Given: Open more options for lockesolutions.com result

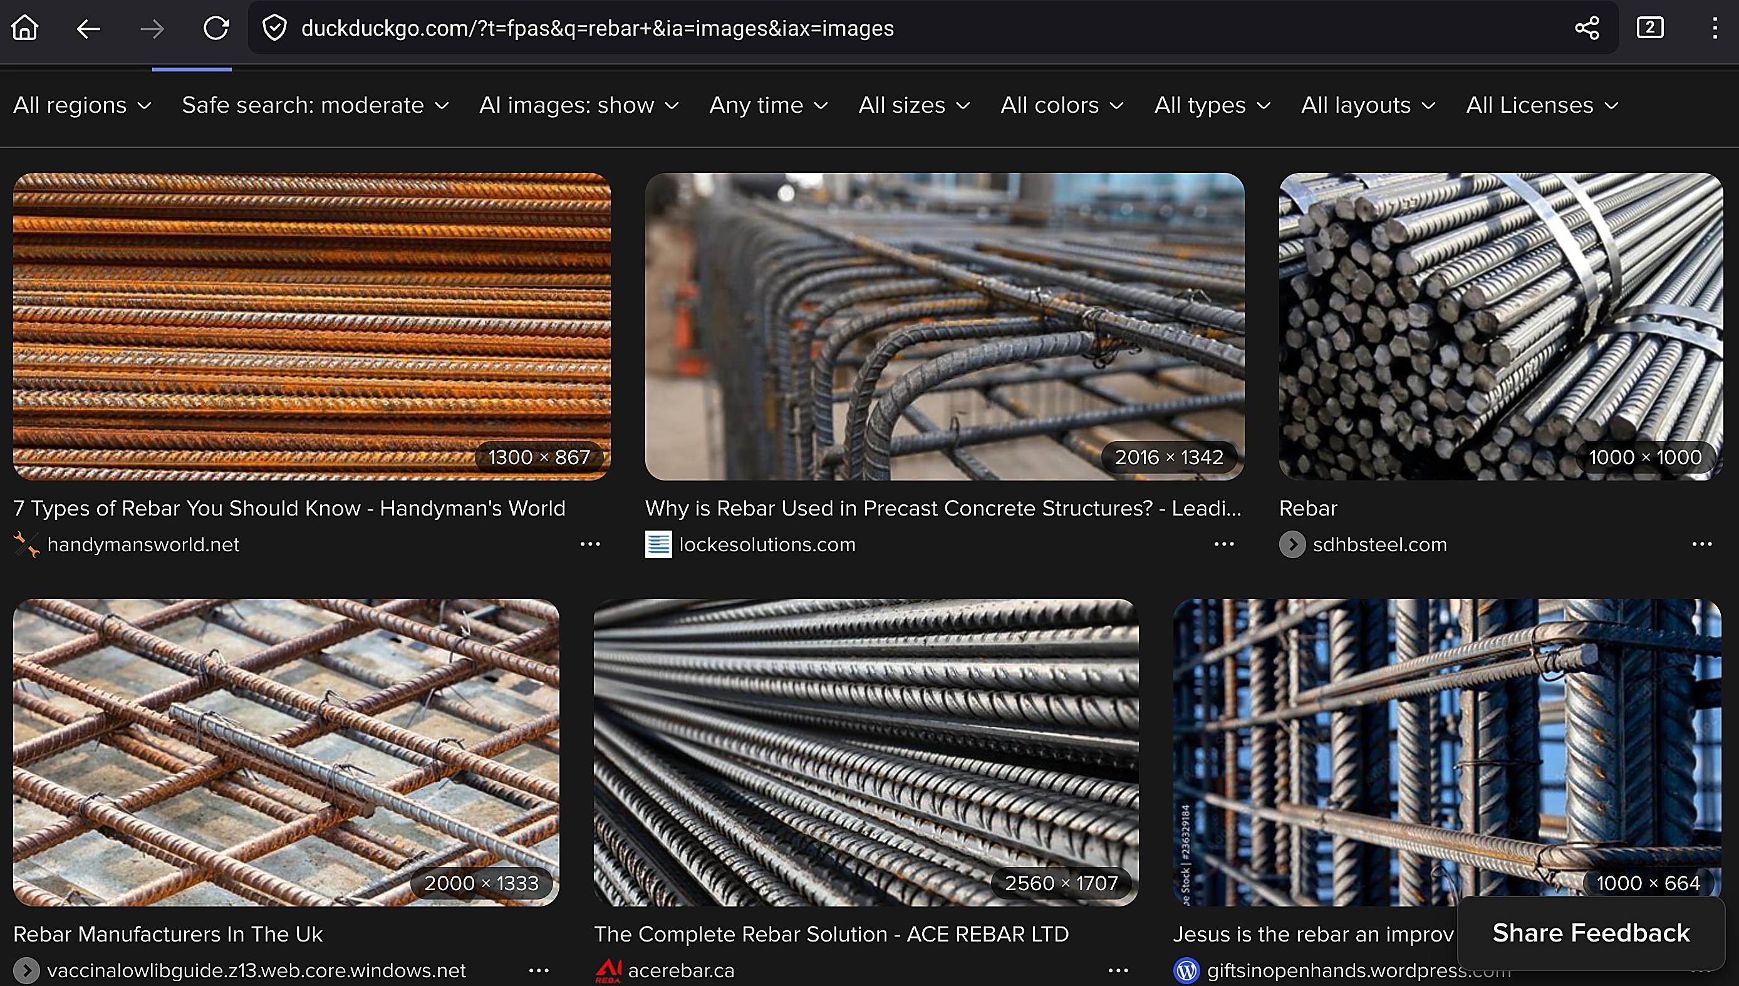Looking at the screenshot, I should 1223,544.
